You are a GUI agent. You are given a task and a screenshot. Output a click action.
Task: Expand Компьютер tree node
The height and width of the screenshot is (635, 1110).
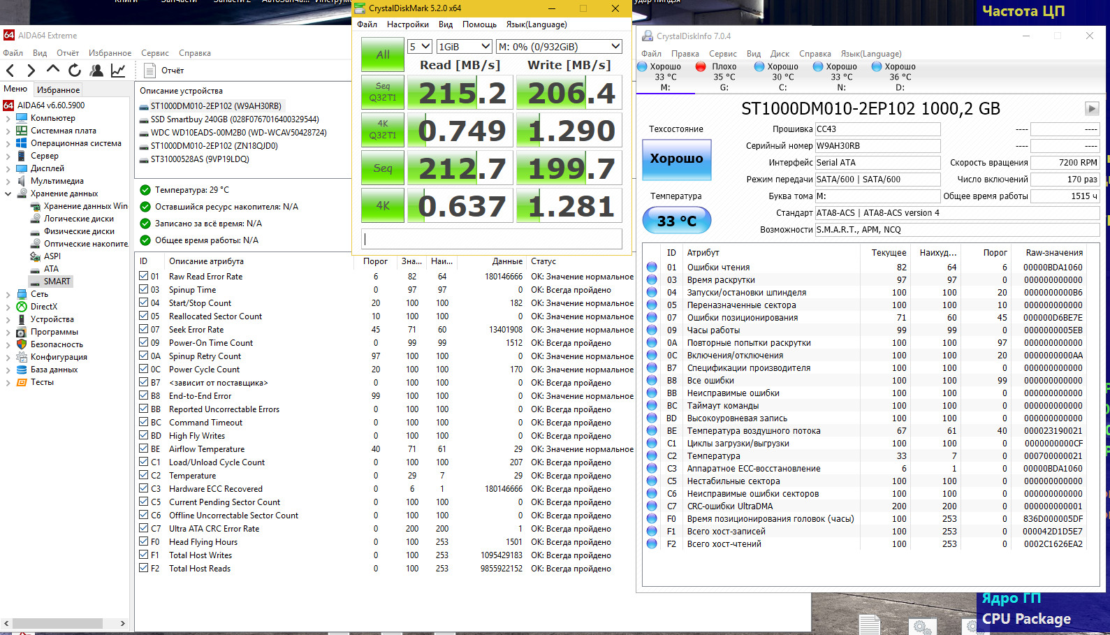tap(8, 118)
